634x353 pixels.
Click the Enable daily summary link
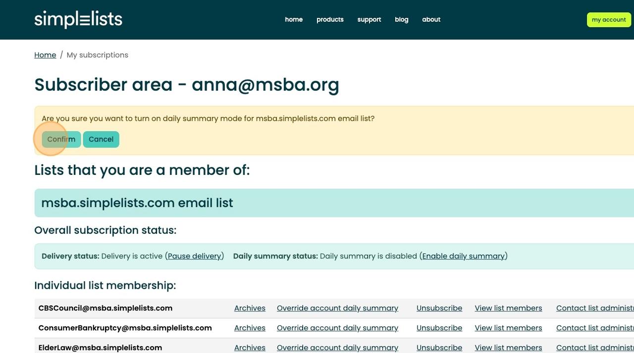[x=463, y=256]
